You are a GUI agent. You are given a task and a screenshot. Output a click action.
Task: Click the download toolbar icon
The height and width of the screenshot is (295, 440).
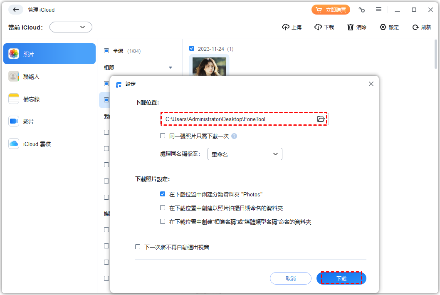click(x=318, y=27)
